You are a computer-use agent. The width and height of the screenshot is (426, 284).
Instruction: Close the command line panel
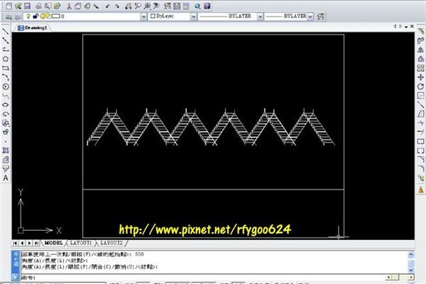click(15, 277)
